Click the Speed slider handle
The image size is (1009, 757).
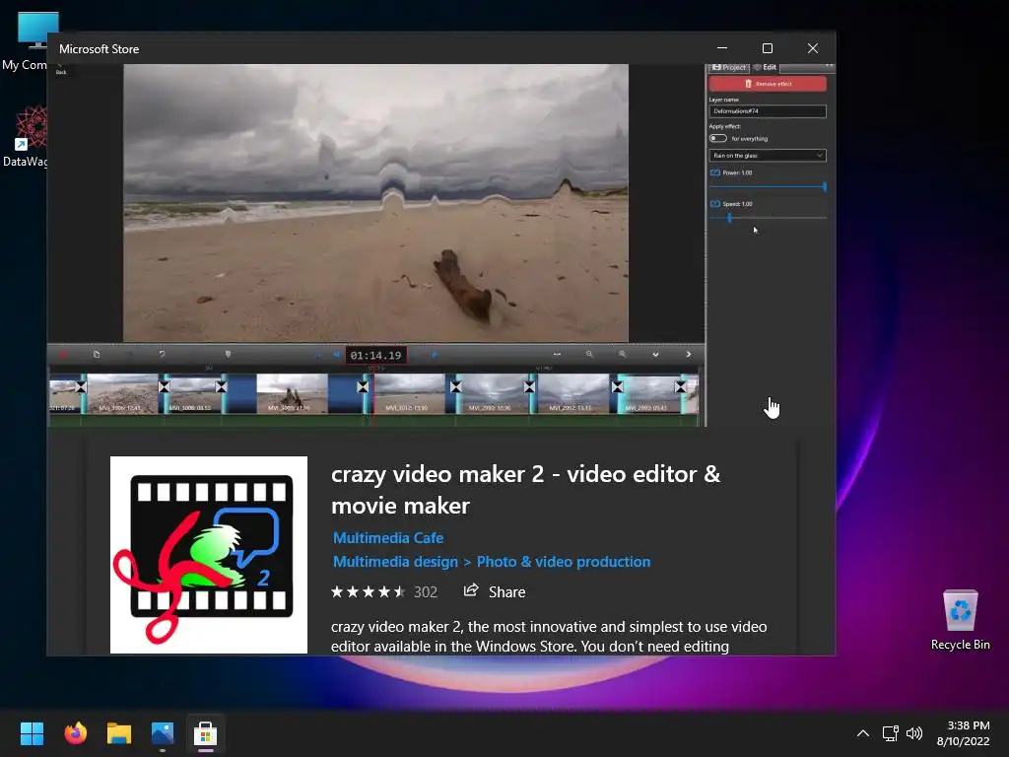pos(729,218)
